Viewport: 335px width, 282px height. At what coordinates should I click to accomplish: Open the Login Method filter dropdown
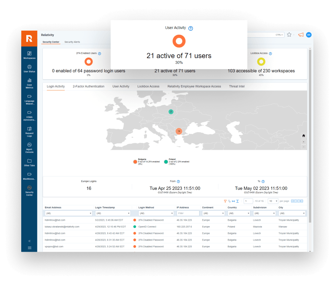coord(156,213)
